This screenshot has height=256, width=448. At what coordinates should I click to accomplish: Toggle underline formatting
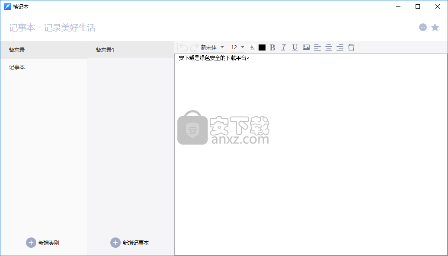coord(295,47)
